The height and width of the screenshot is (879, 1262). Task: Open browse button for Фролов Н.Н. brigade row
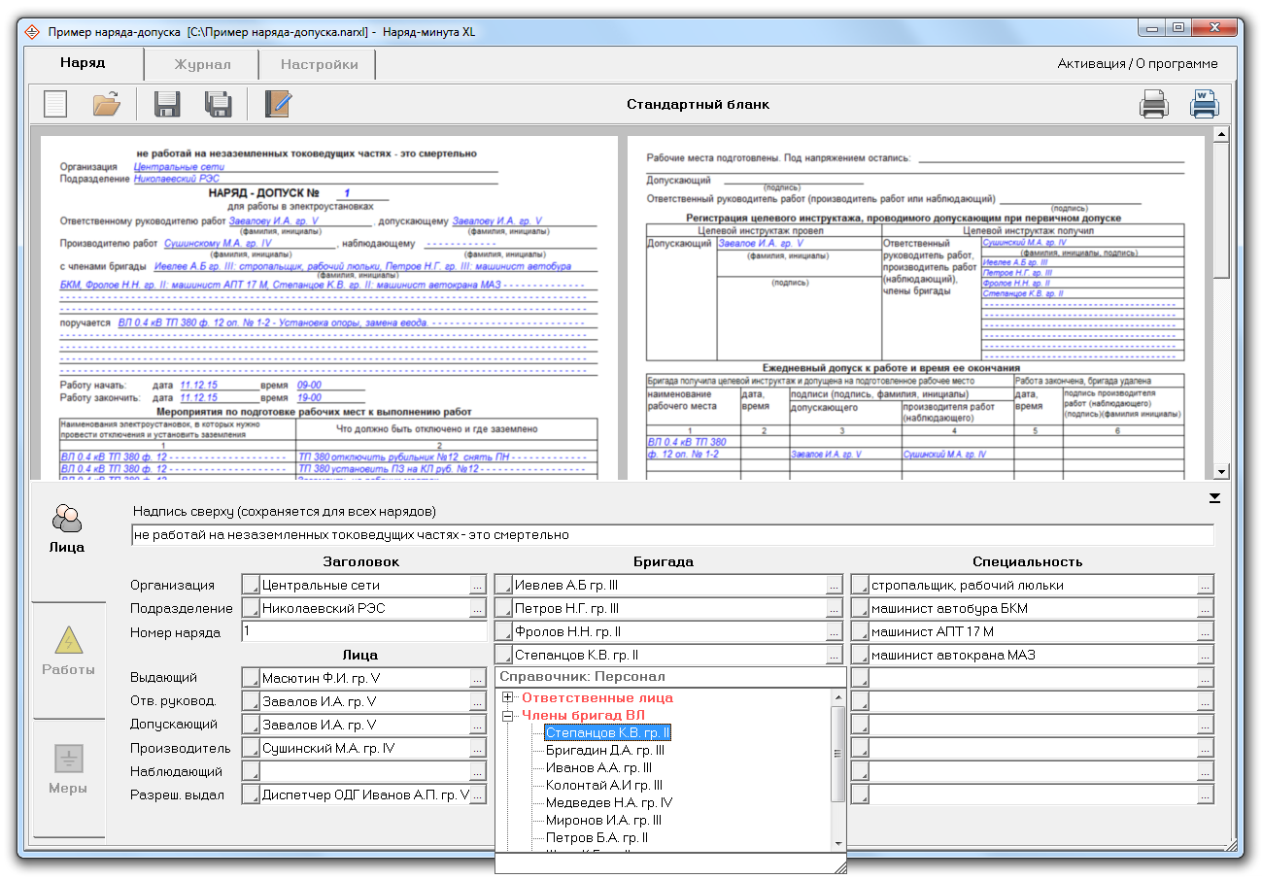coord(834,632)
